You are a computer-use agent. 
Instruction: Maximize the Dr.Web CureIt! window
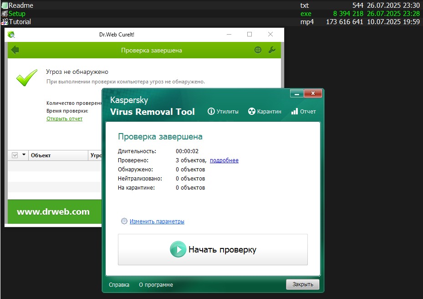tap(250, 34)
